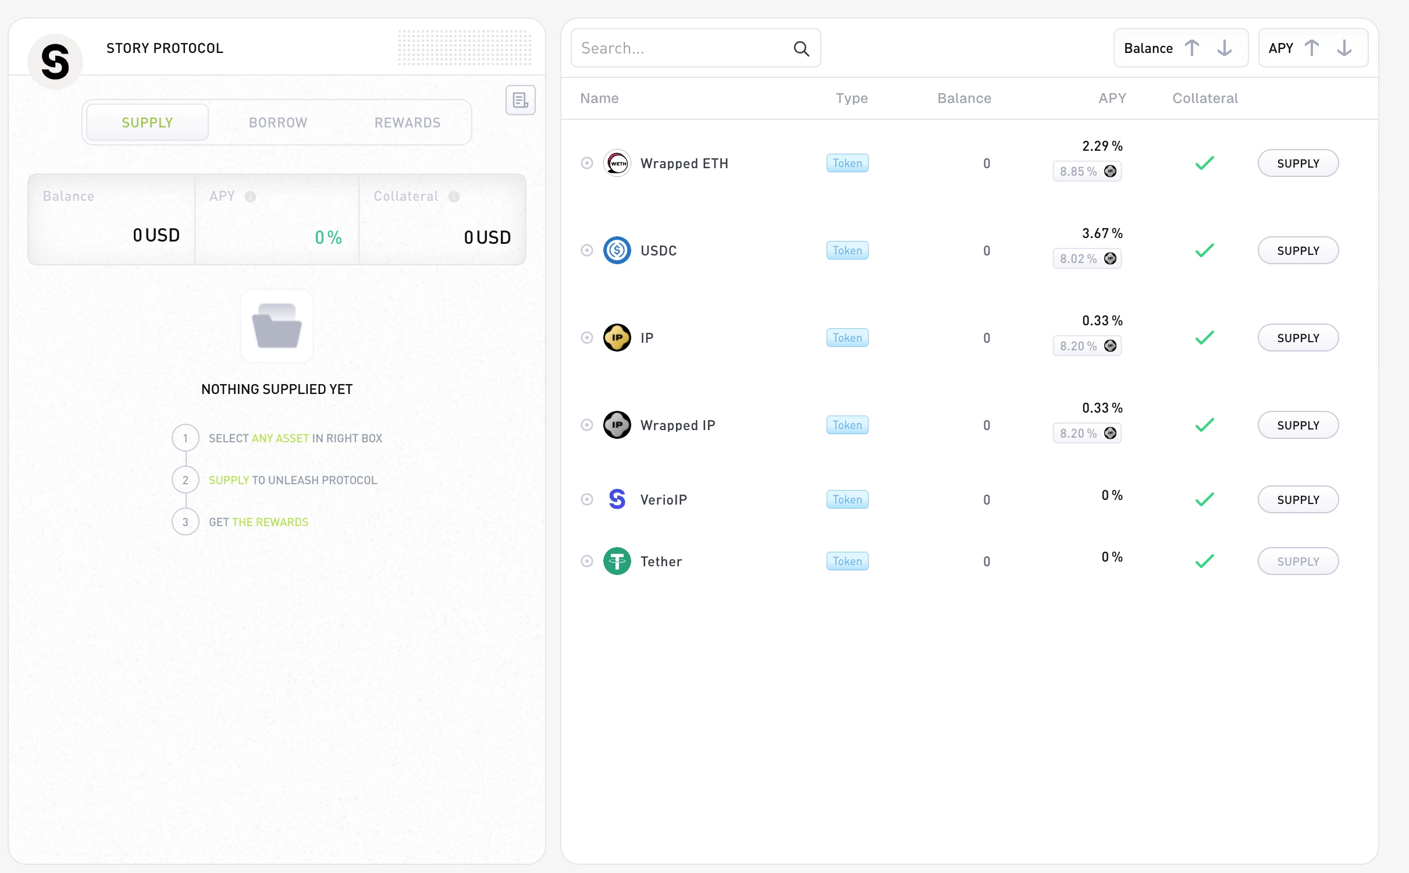The image size is (1409, 873).
Task: Expand the IP row details
Action: click(x=587, y=338)
